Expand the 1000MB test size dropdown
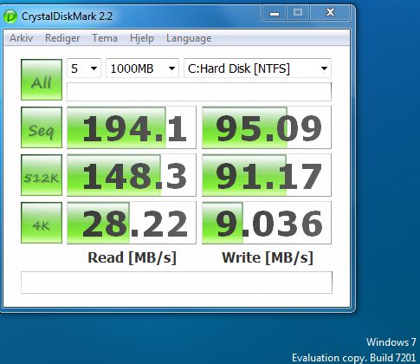 coord(142,68)
